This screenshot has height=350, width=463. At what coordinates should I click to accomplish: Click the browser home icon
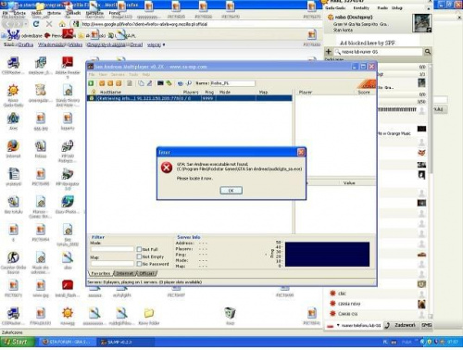62,24
